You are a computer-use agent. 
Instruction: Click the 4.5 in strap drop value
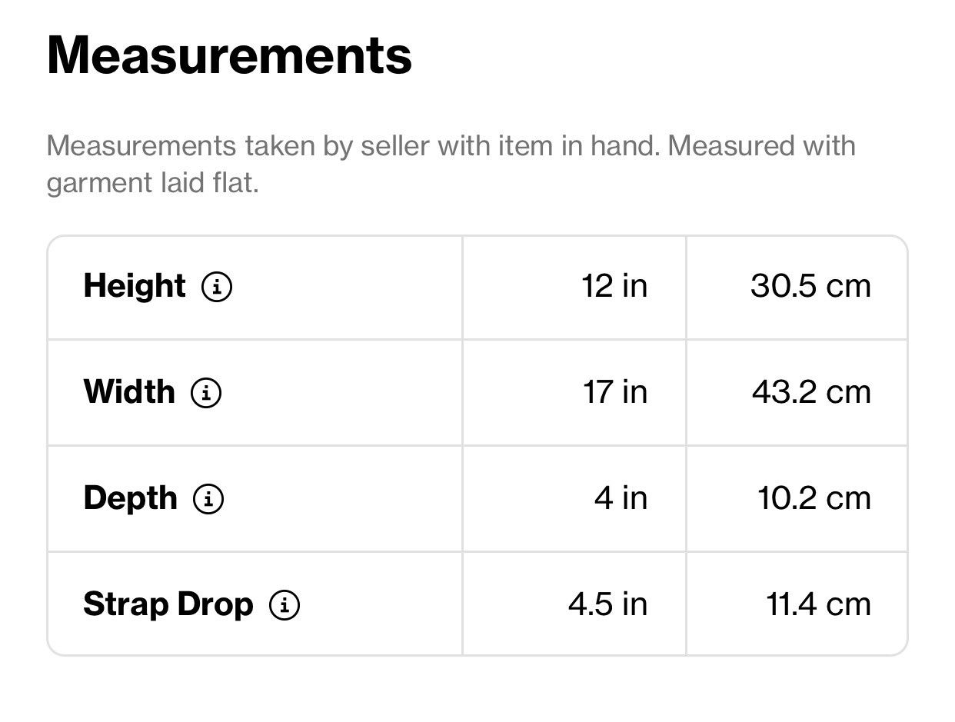point(607,604)
